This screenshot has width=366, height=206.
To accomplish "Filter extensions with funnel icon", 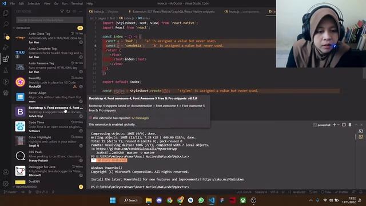I will point(62,11).
